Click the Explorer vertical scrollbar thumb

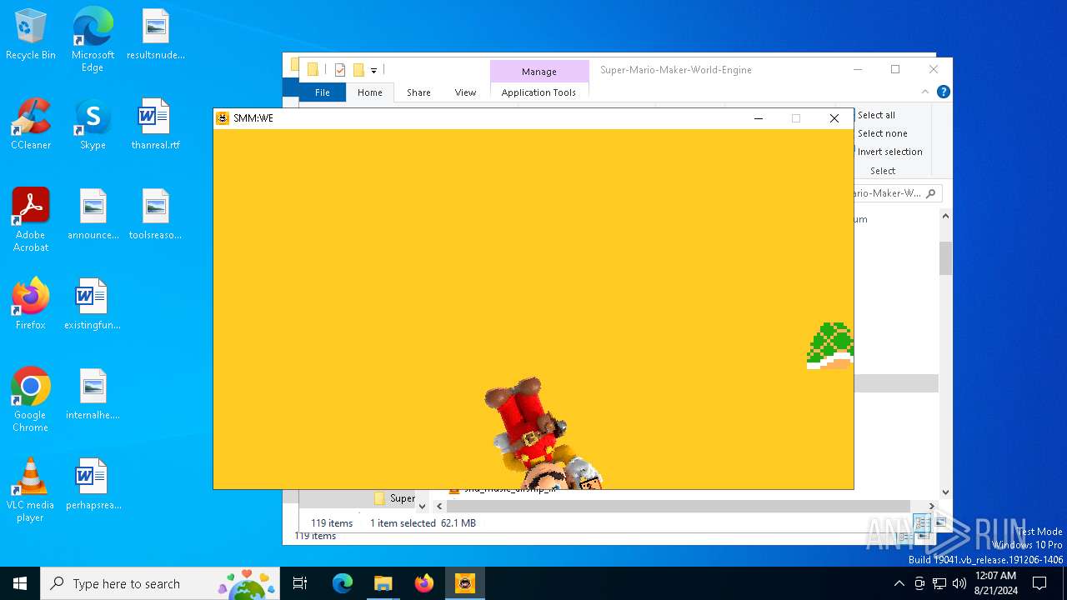pyautogui.click(x=945, y=258)
